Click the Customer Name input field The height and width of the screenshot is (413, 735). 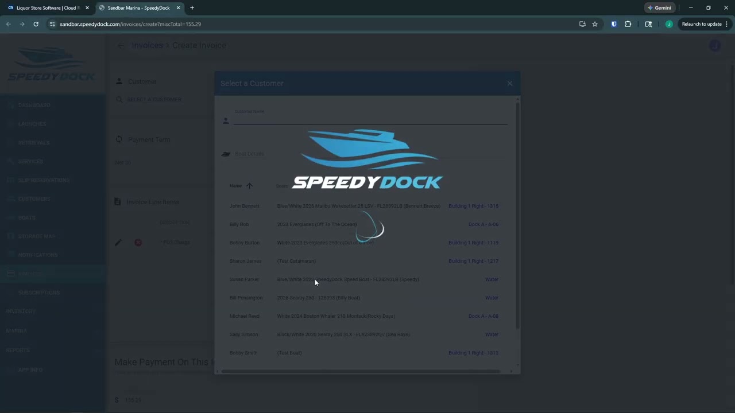tap(370, 118)
